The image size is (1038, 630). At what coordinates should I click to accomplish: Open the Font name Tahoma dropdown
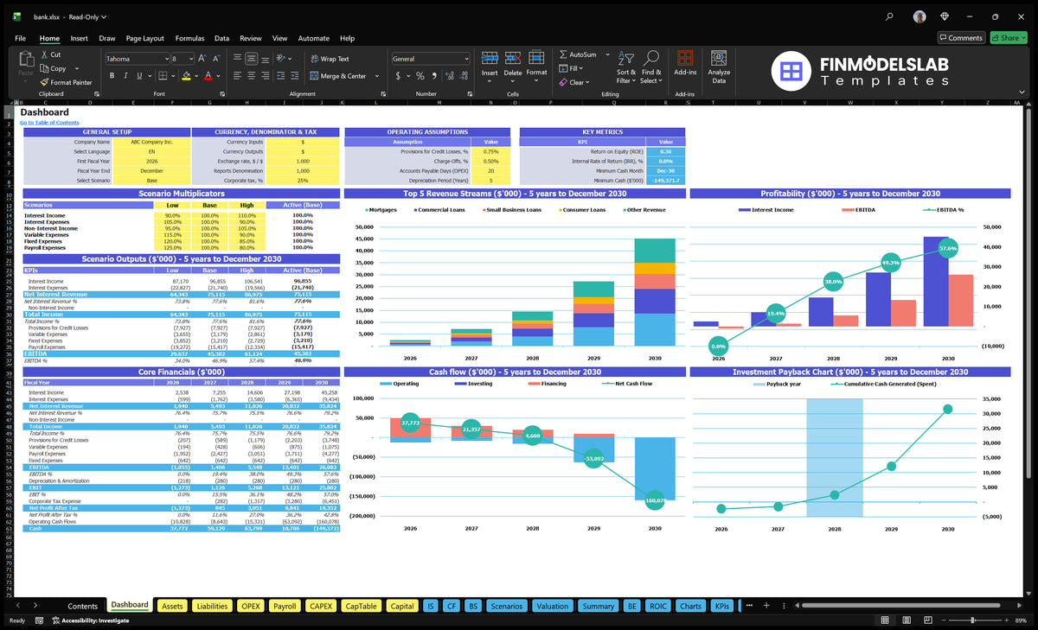165,59
